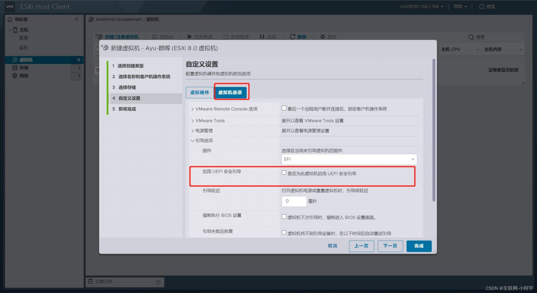Click the network globe icon in navigator
This screenshot has width=537, height=293.
tap(15, 76)
